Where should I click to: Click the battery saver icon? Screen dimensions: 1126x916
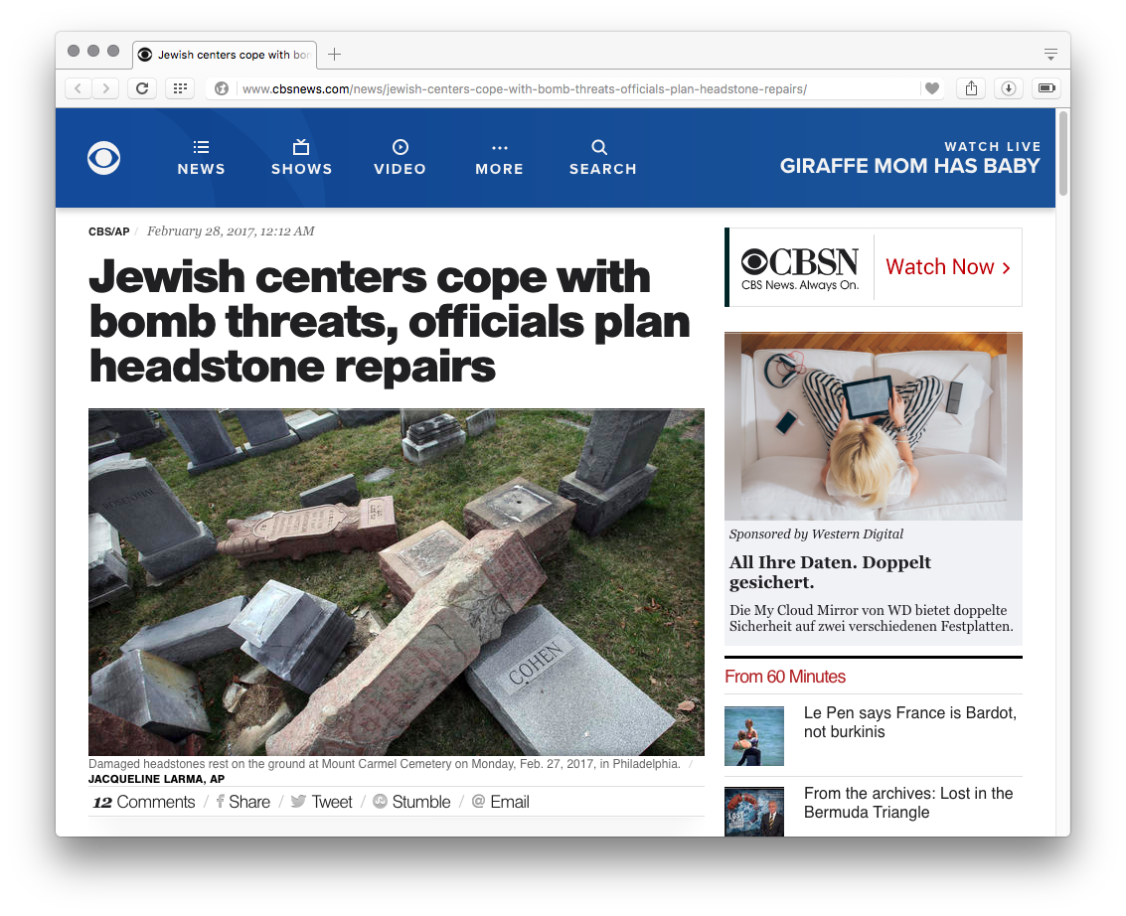(x=1046, y=88)
